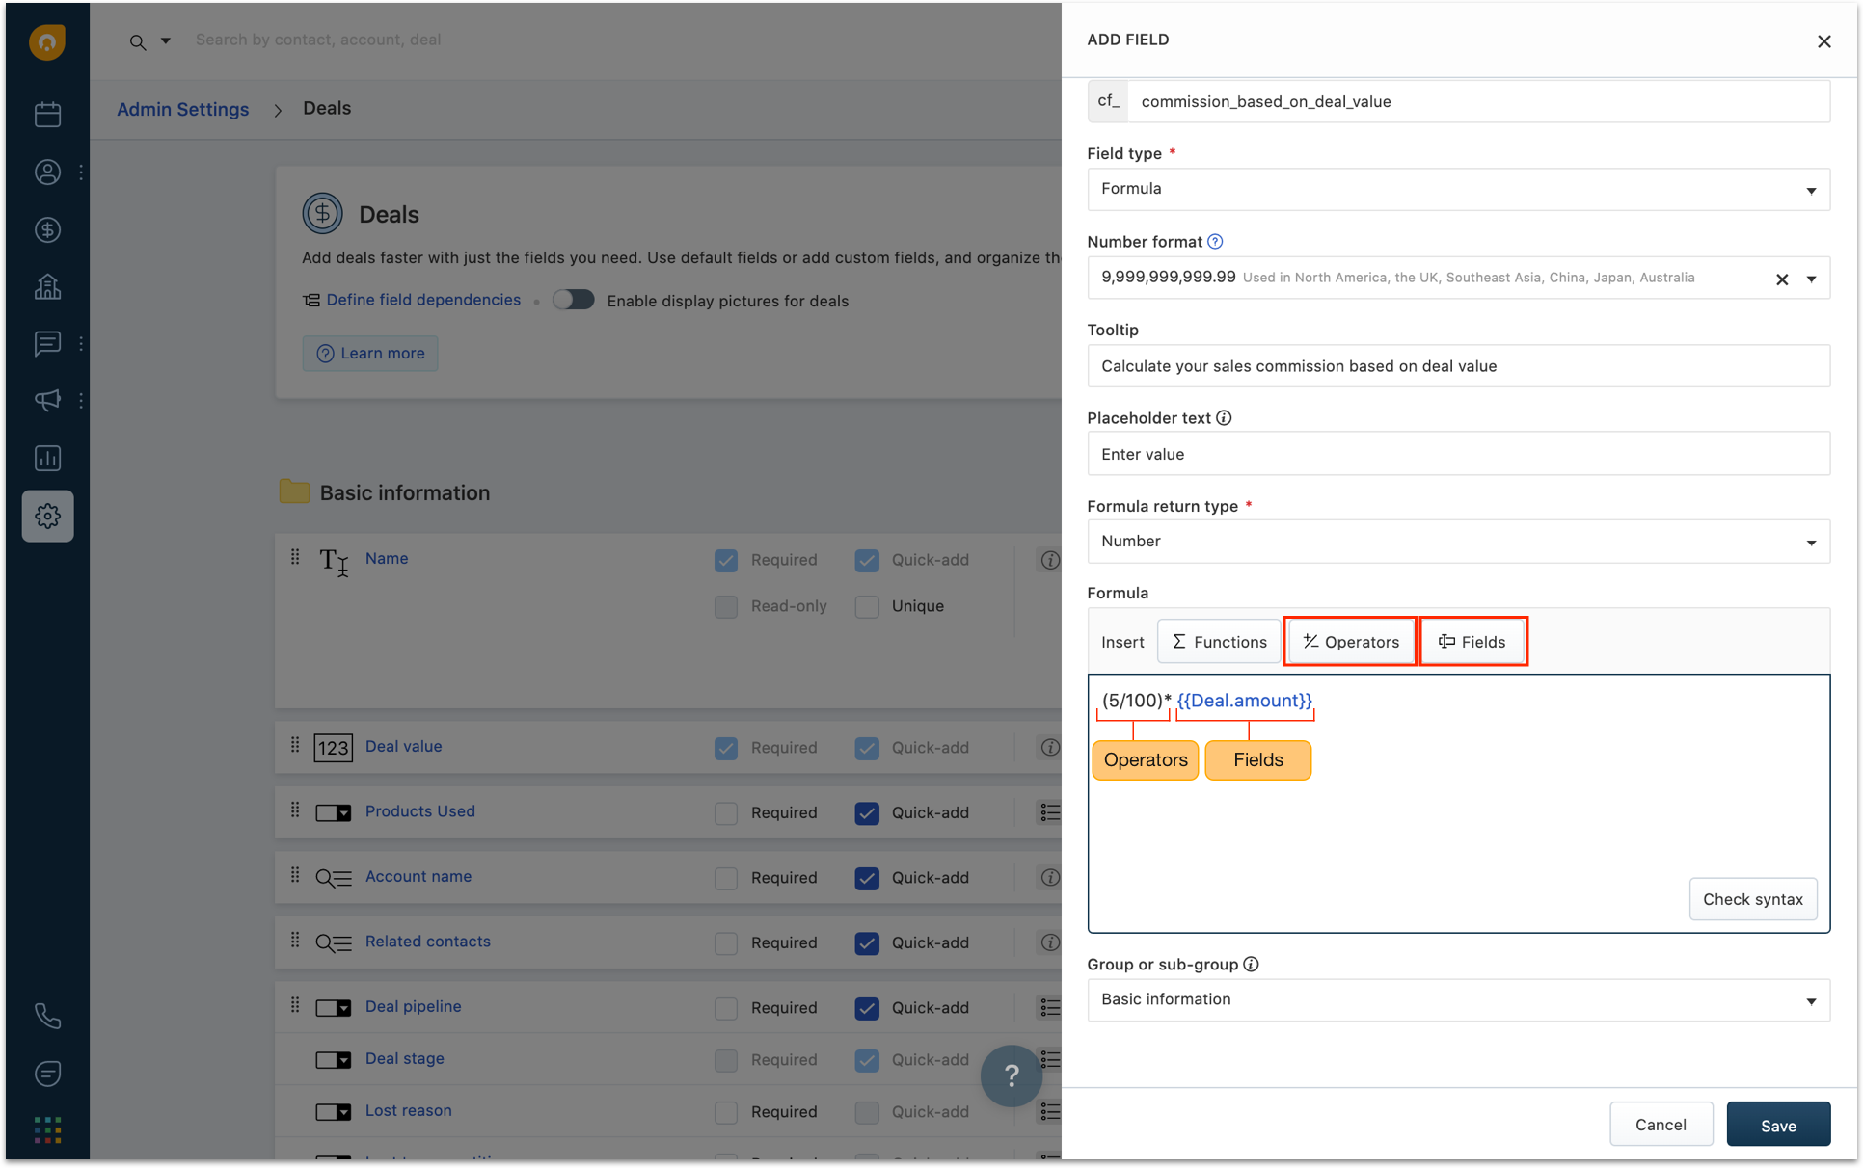Open the contacts icon in sidebar
This screenshot has height=1168, width=1863.
(x=47, y=173)
